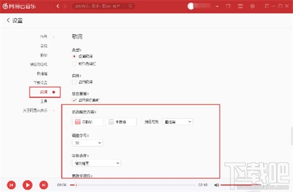Open the 工具 settings section
Screen dimensions: 293x192
[x=44, y=101]
